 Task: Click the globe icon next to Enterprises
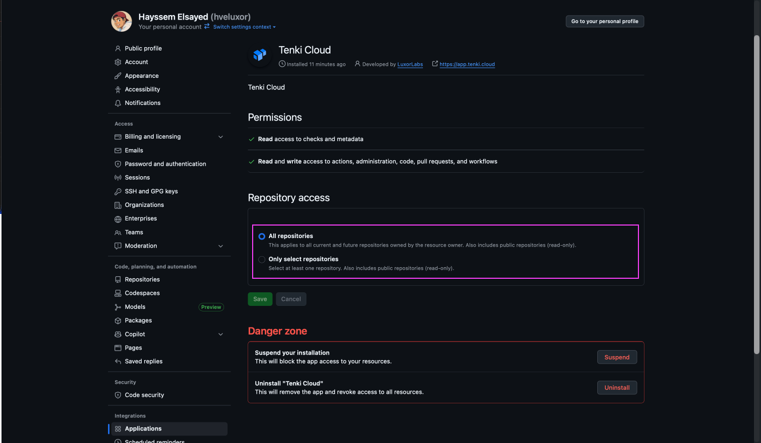point(118,219)
